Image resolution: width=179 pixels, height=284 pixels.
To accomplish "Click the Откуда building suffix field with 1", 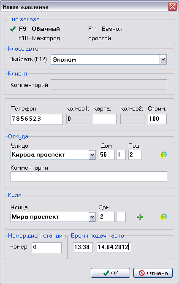I will [121, 155].
